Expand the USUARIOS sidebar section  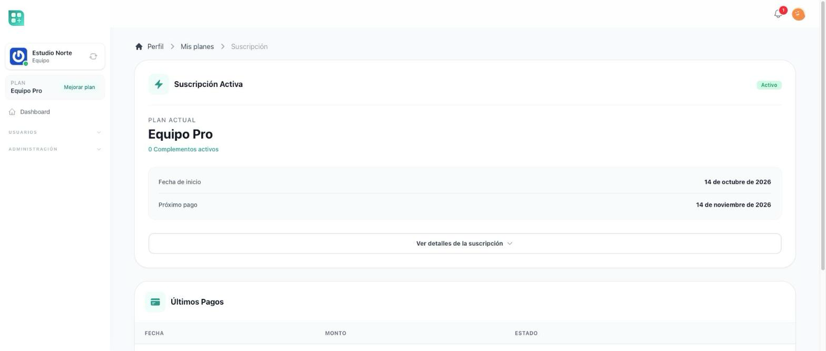coord(55,132)
